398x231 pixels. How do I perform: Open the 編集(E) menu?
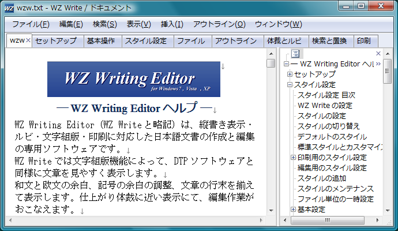(x=71, y=24)
